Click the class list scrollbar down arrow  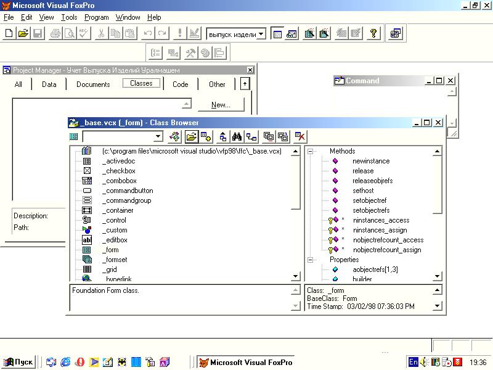click(295, 276)
